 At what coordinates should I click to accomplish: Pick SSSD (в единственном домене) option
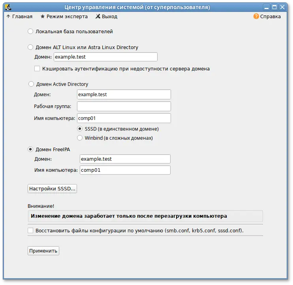(x=80, y=129)
